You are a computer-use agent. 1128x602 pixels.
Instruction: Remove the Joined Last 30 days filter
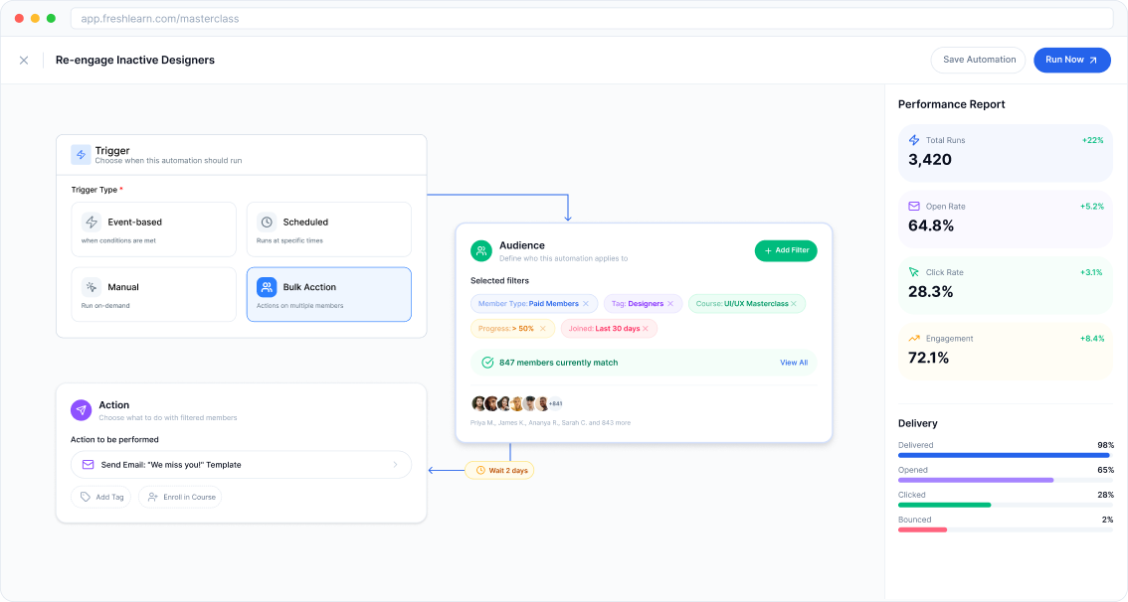[646, 329]
